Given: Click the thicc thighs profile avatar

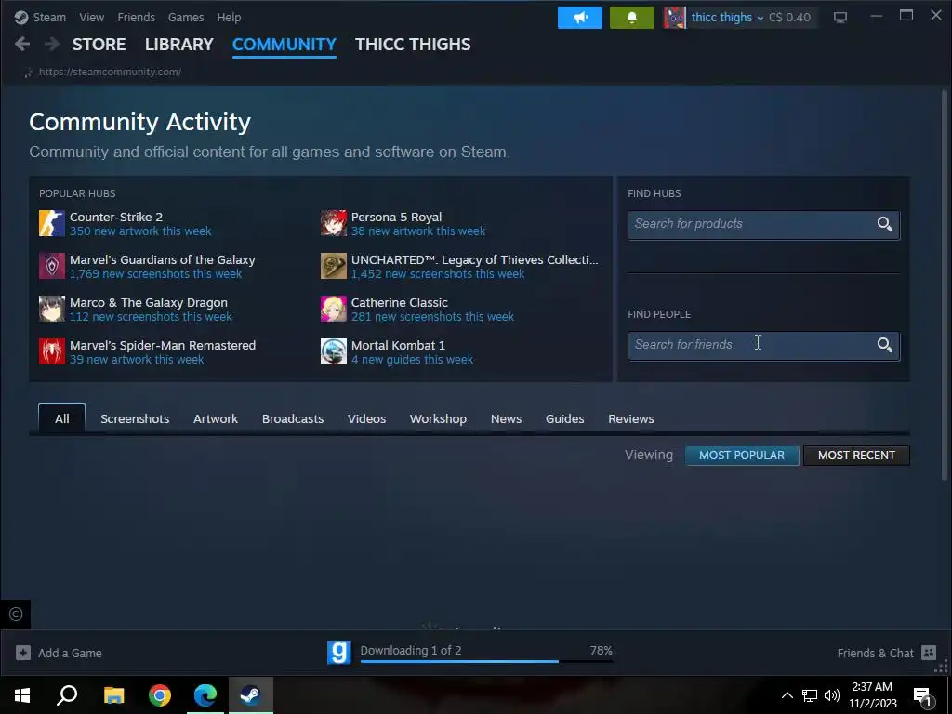Looking at the screenshot, I should 674,18.
